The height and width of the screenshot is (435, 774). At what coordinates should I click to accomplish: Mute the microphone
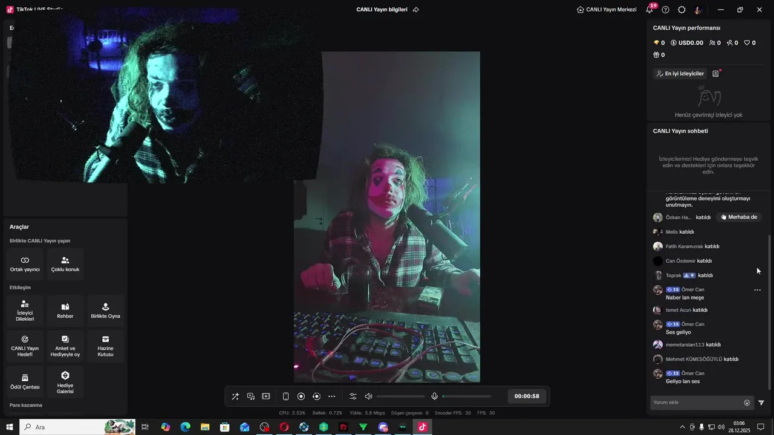[x=434, y=396]
